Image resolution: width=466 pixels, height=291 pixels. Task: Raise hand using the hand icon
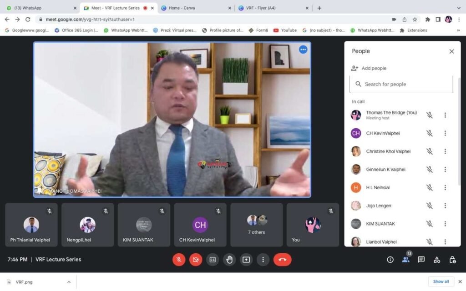coord(229,260)
